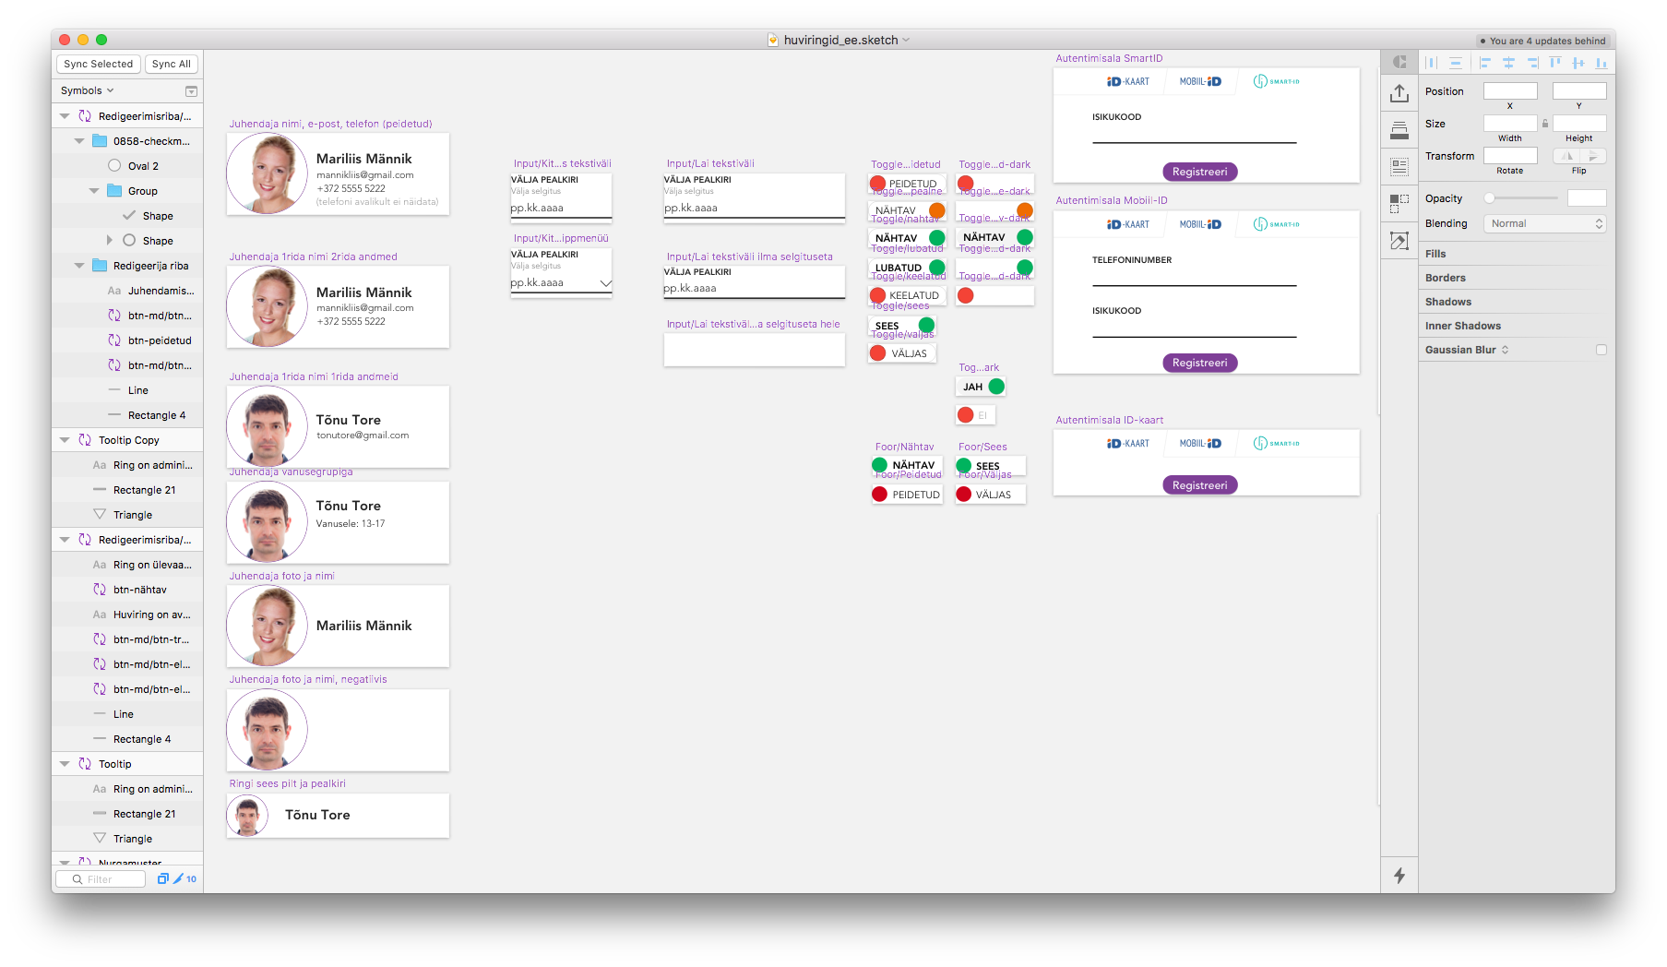The height and width of the screenshot is (967, 1667).
Task: Click the Position X input field
Action: pos(1510,91)
